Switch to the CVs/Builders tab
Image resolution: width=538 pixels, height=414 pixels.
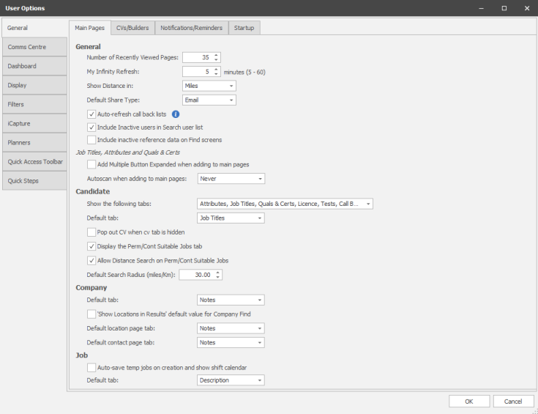point(132,28)
